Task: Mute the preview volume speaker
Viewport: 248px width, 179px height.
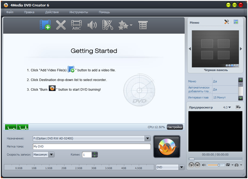Action: (x=204, y=165)
